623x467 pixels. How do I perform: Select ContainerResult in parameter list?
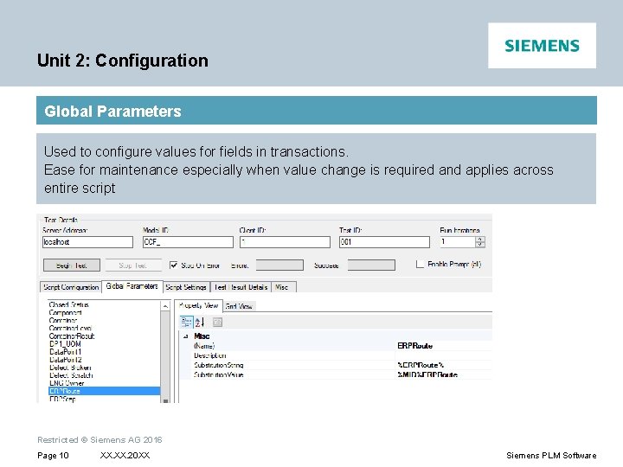[x=72, y=336]
